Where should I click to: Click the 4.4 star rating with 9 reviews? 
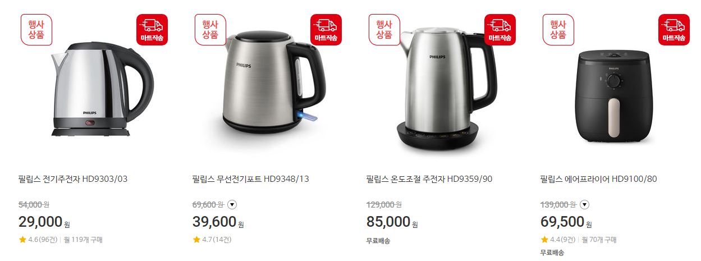(x=558, y=240)
